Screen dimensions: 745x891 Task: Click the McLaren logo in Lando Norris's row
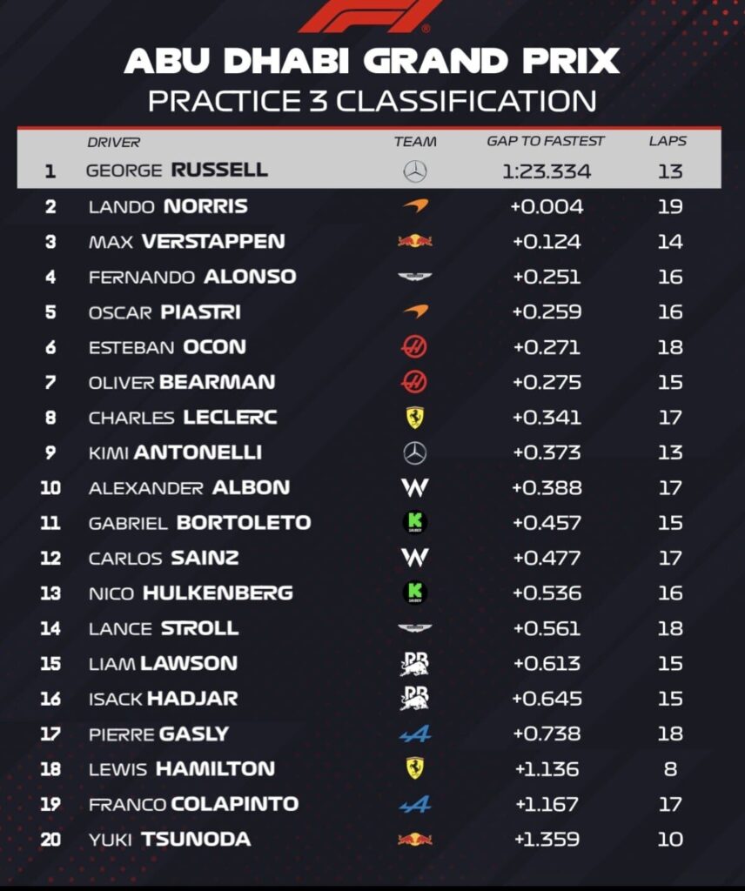(x=415, y=207)
